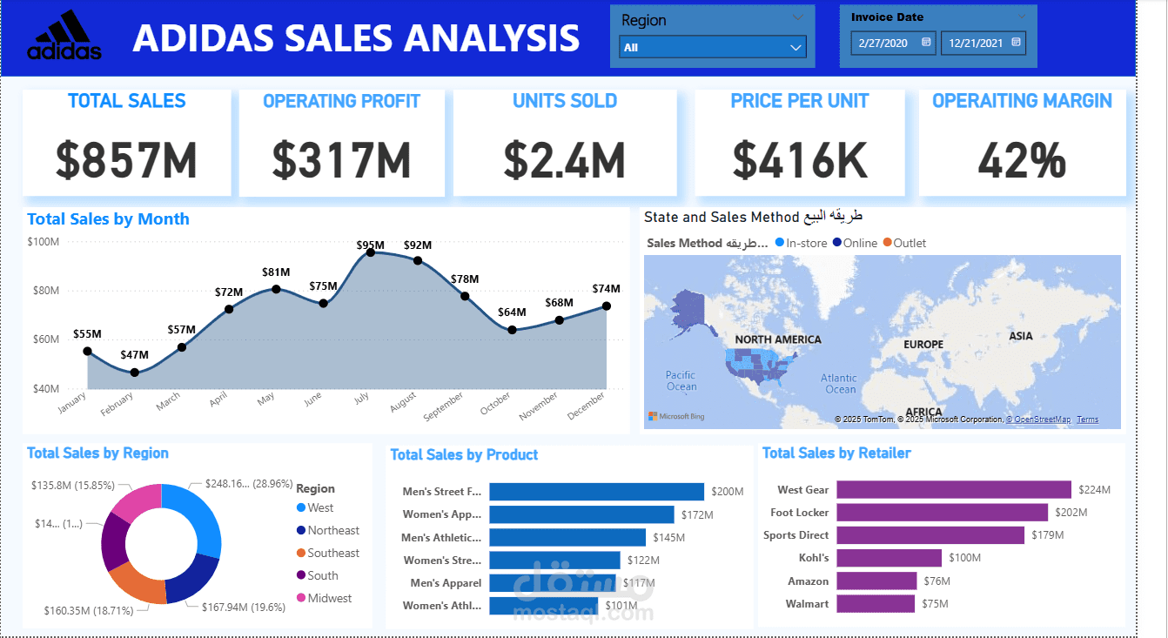Open calendar picker for end date 12/21/2021
Image resolution: width=1168 pixels, height=638 pixels.
(1016, 42)
